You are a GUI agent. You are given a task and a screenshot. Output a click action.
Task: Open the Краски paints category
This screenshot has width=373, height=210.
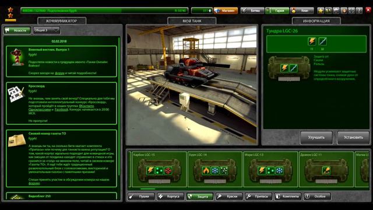[229, 197]
